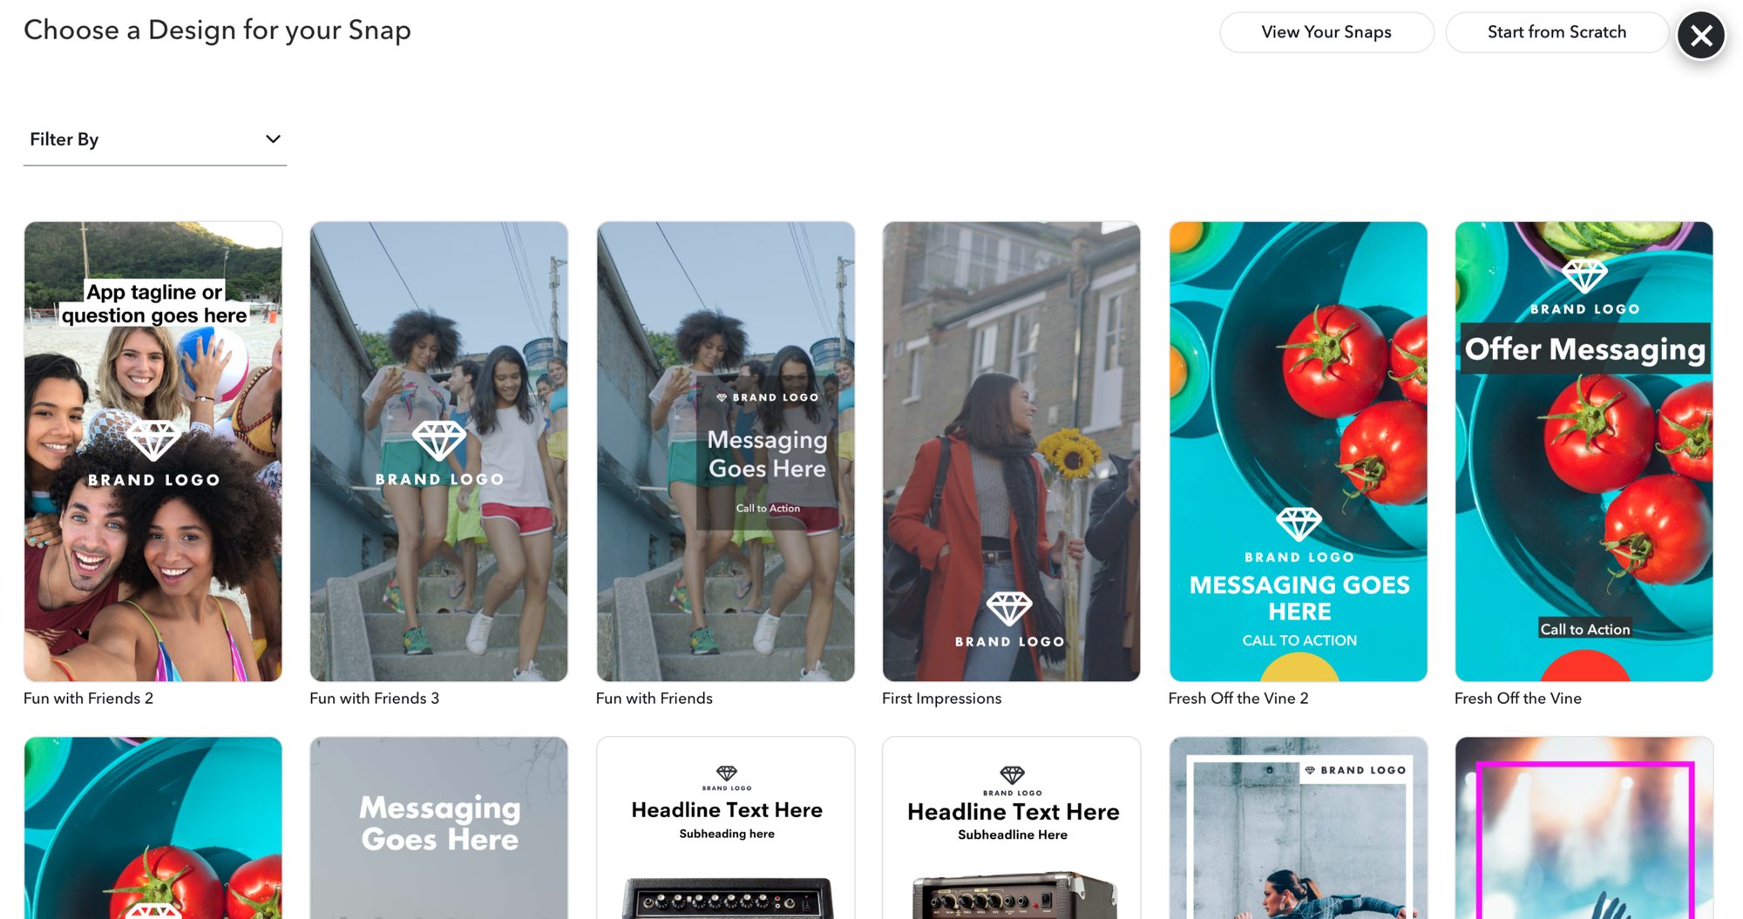Open View Your Snaps
1743x919 pixels.
point(1326,32)
